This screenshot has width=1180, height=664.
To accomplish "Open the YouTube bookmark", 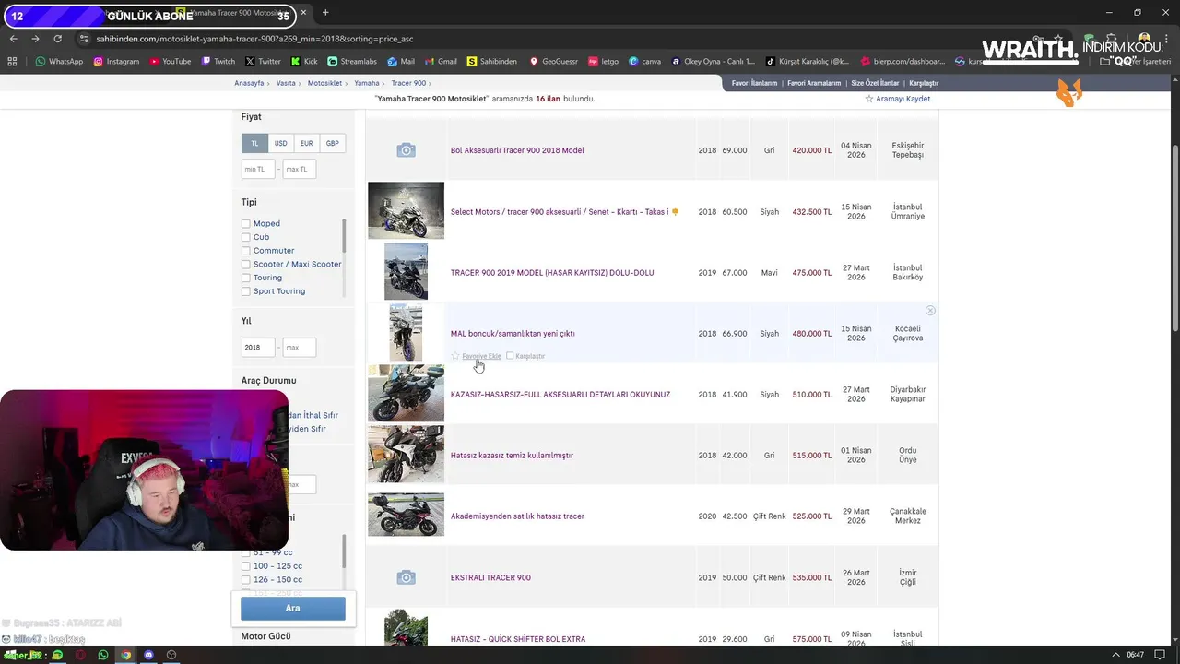I will 170,62.
